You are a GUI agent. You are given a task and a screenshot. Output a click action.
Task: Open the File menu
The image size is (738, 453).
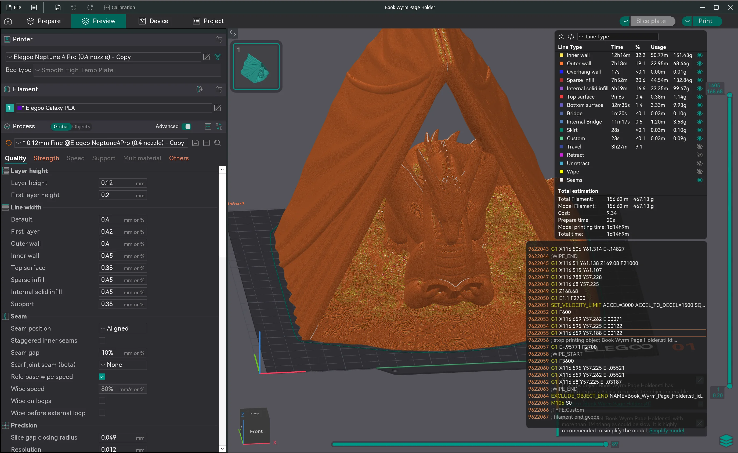pyautogui.click(x=13, y=8)
